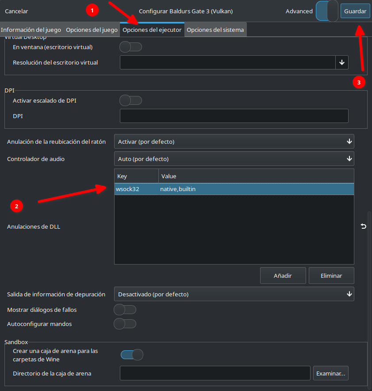This screenshot has width=372, height=391.
Task: Click the Key column header
Action: tap(136, 176)
